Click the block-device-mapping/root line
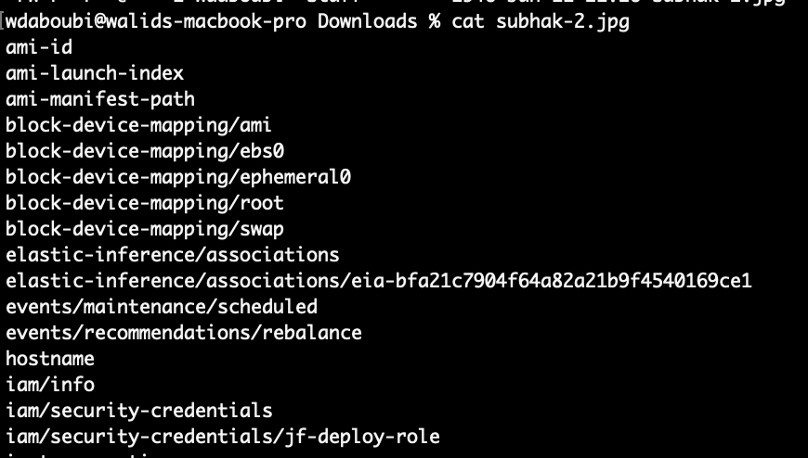The height and width of the screenshot is (458, 808). point(145,202)
